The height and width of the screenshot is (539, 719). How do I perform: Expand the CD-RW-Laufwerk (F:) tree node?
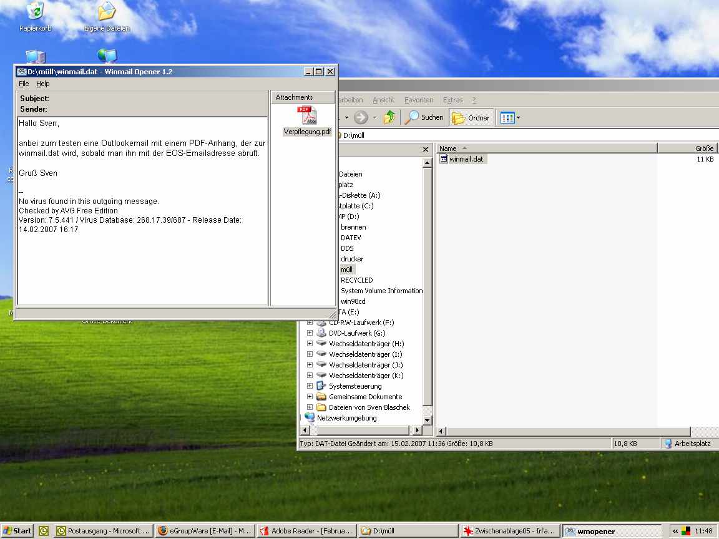(310, 323)
